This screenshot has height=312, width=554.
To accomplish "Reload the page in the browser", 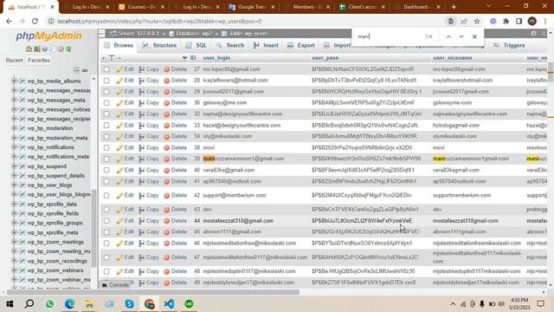I will point(35,21).
